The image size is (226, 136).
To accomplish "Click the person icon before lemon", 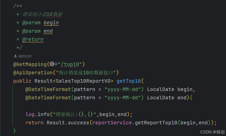I will coord(15,56).
